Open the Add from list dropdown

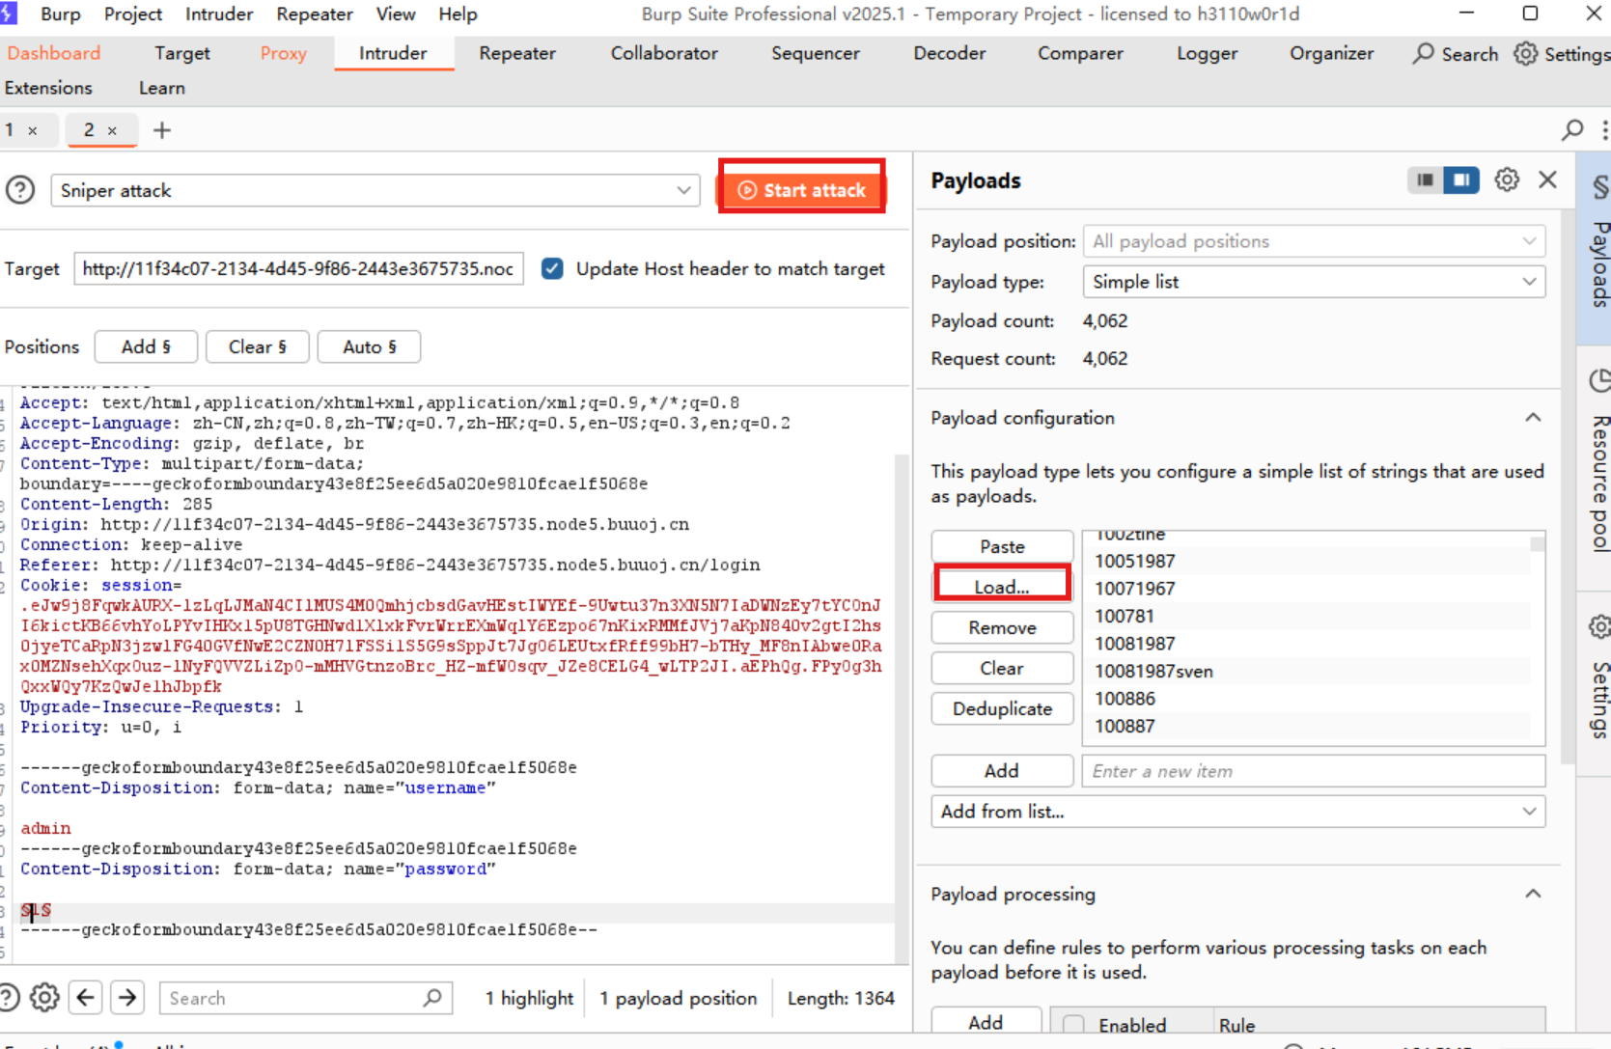pos(1238,812)
